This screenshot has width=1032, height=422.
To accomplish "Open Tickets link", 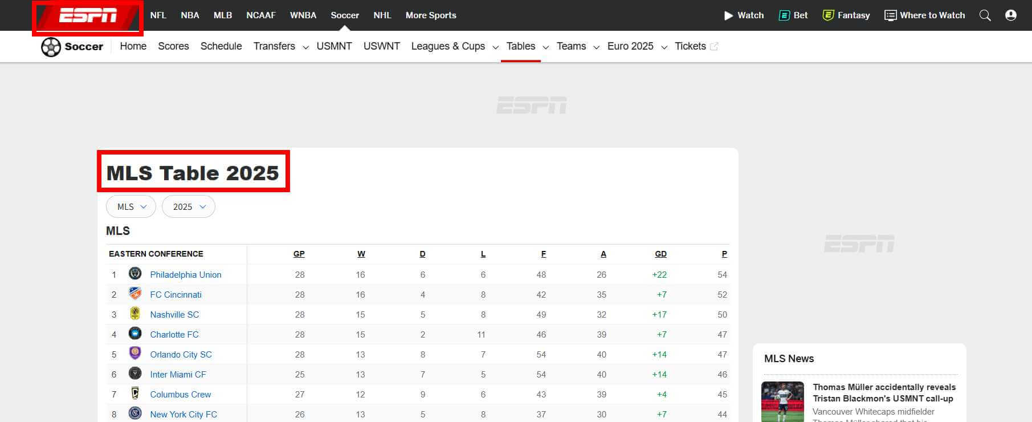I will (x=690, y=46).
